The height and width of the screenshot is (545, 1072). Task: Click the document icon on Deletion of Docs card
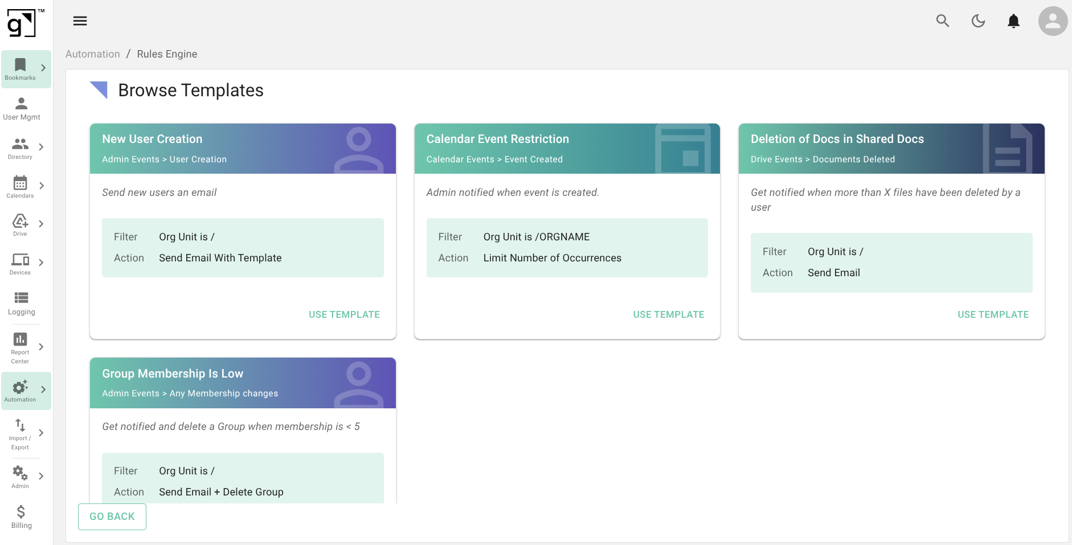coord(1008,149)
